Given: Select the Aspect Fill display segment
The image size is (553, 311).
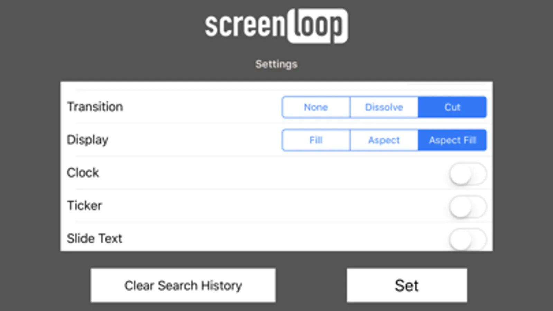Looking at the screenshot, I should point(452,140).
